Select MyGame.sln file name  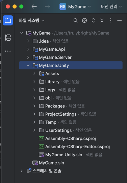pyautogui.click(x=51, y=163)
